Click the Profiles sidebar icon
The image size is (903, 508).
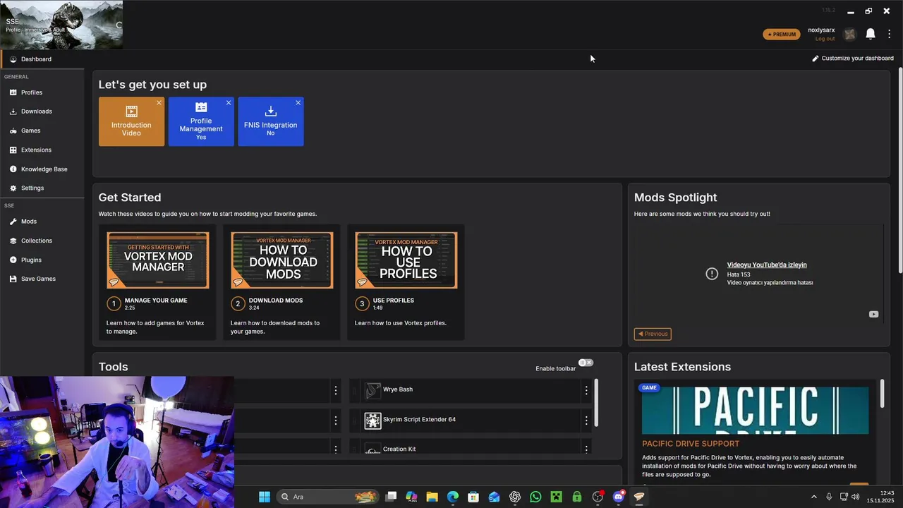click(13, 92)
